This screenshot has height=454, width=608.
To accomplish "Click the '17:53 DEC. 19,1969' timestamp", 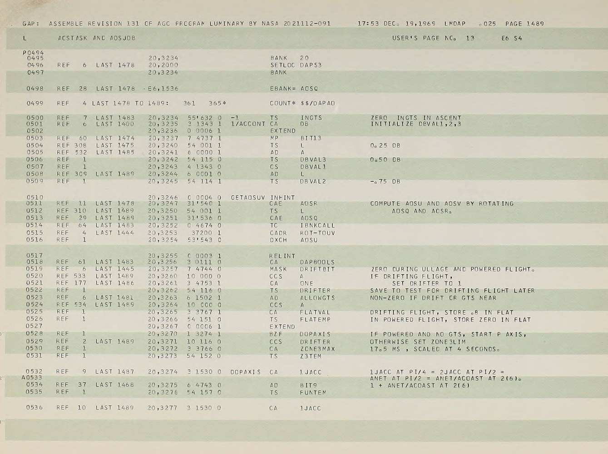I will [x=396, y=24].
